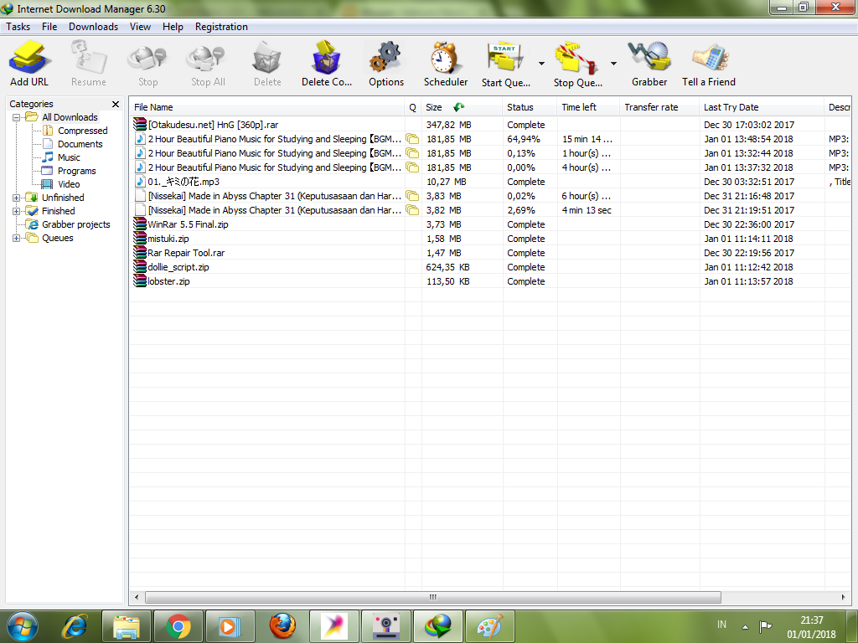Viewport: 858px width, 643px height.
Task: Open the Help menu
Action: [173, 27]
